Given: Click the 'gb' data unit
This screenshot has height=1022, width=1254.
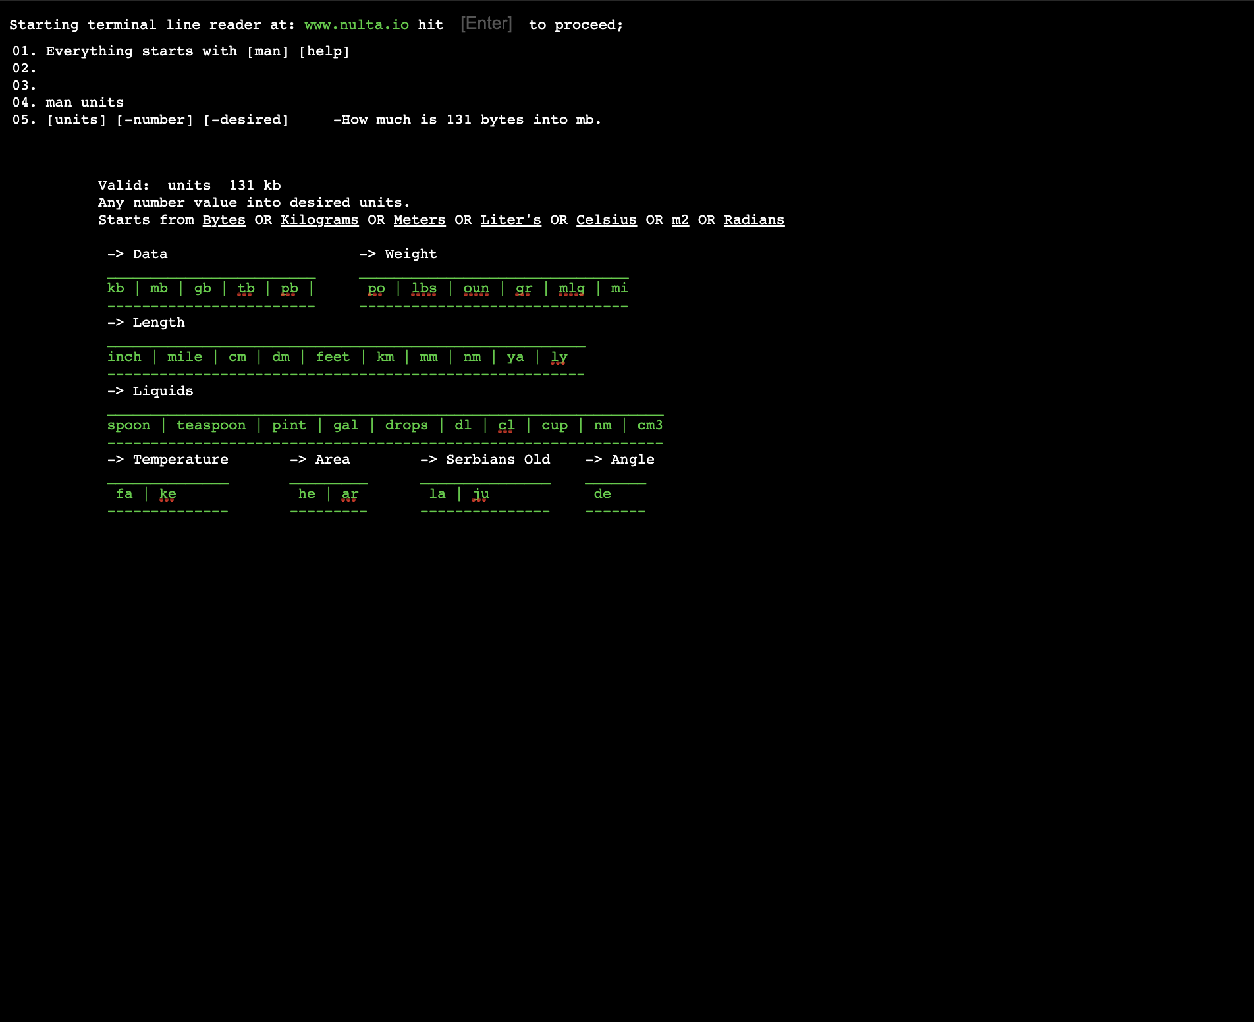Looking at the screenshot, I should [203, 288].
